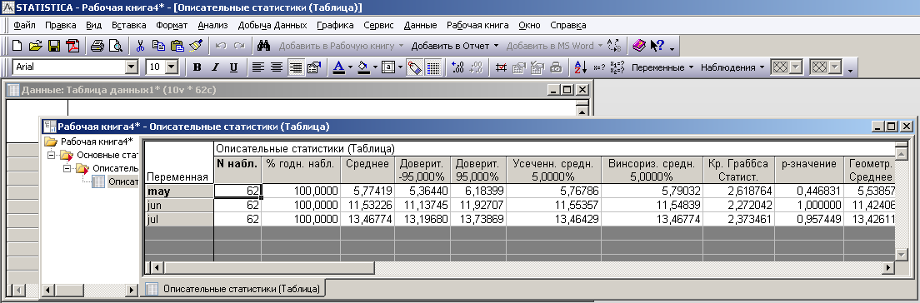Open the Графика menu

[x=335, y=25]
